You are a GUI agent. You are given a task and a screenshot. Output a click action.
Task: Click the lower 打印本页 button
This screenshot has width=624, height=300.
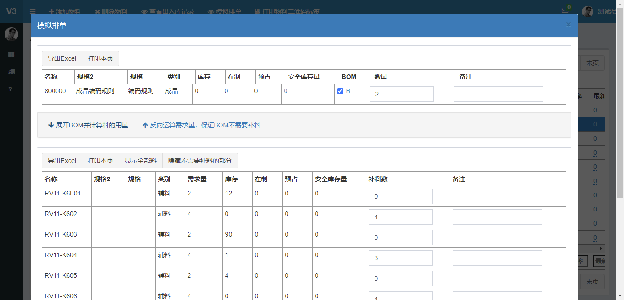100,161
